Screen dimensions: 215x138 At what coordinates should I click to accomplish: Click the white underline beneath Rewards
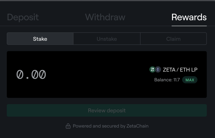pyautogui.click(x=189, y=26)
